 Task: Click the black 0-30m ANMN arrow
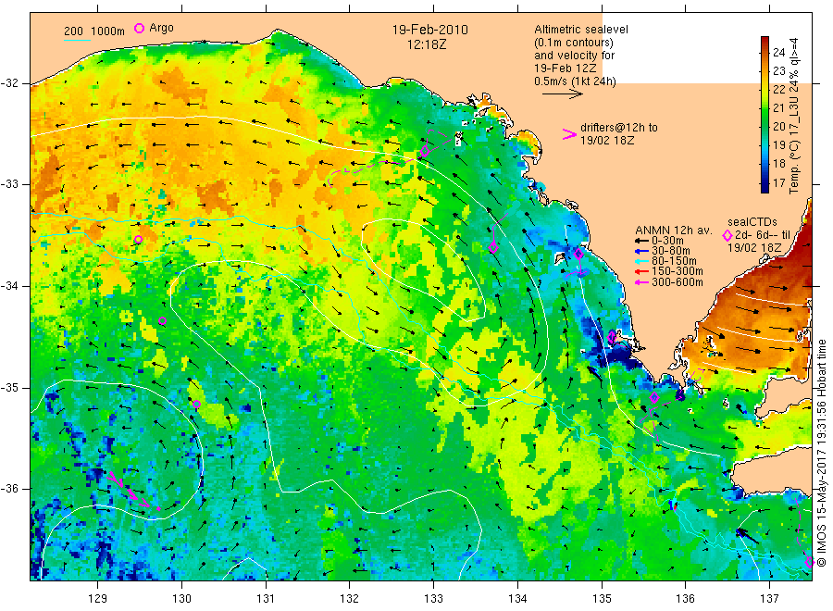click(641, 242)
